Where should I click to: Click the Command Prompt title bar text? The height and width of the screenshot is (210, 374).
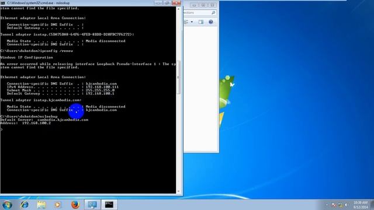pos(38,3)
